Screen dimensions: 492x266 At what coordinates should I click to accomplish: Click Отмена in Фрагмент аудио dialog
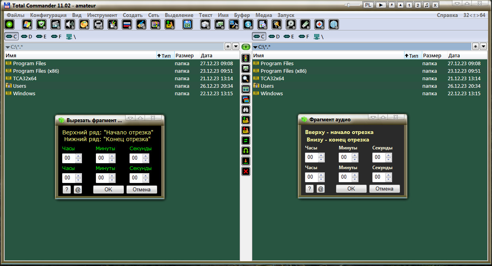point(385,189)
